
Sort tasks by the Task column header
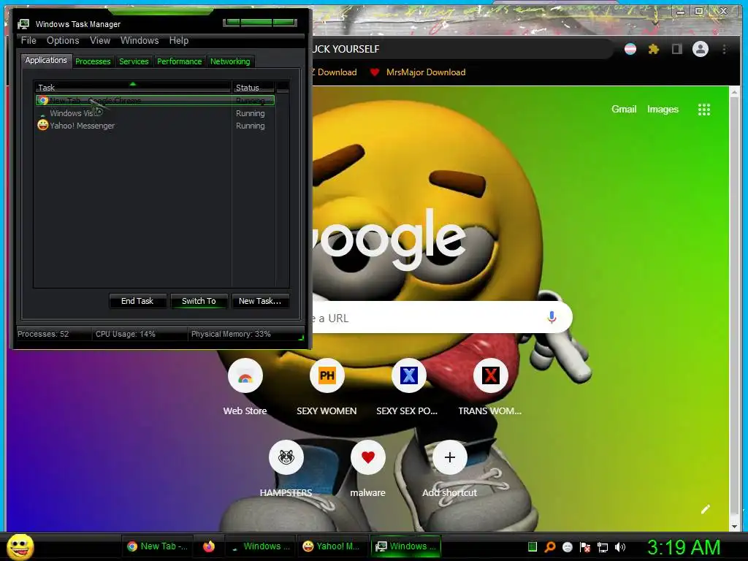132,88
